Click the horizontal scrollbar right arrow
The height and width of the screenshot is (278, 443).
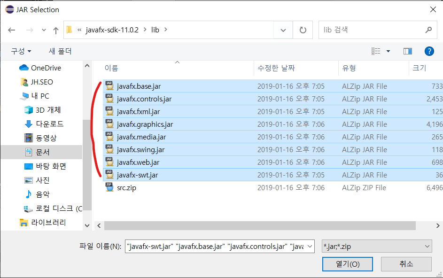click(438, 225)
